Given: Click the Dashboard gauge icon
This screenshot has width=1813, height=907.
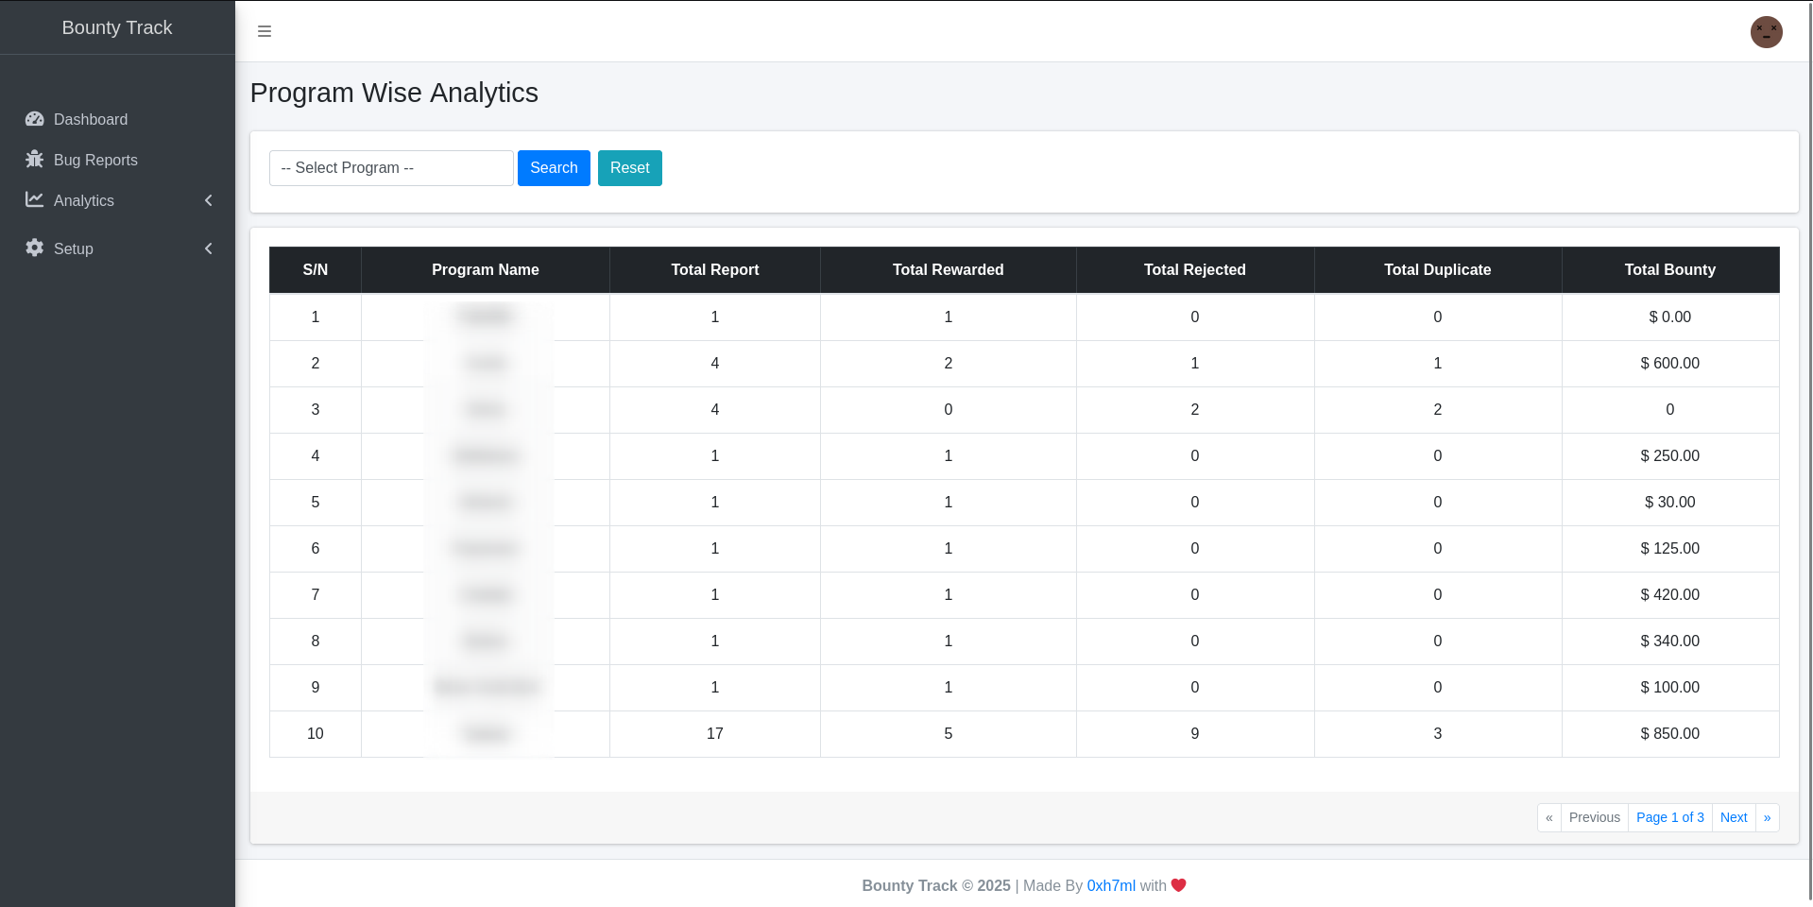Looking at the screenshot, I should coord(35,119).
